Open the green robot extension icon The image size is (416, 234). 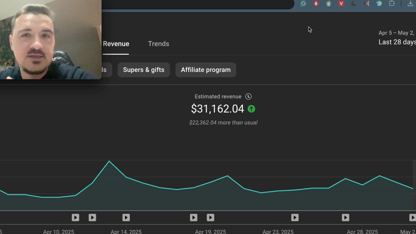(x=329, y=4)
